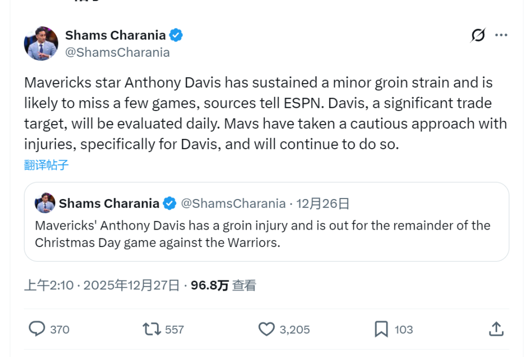Click the 12月26日 date on quoted post
The height and width of the screenshot is (357, 525).
tap(323, 204)
